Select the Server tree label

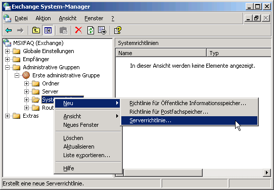tap(50, 91)
